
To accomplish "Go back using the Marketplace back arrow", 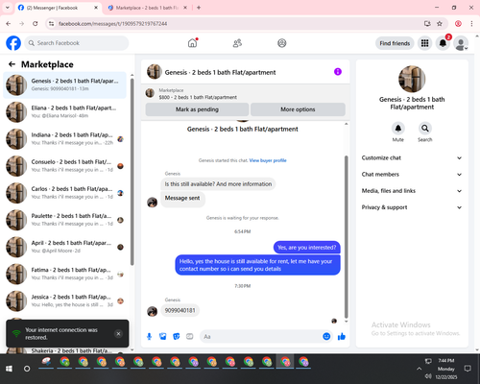I will 12,64.
